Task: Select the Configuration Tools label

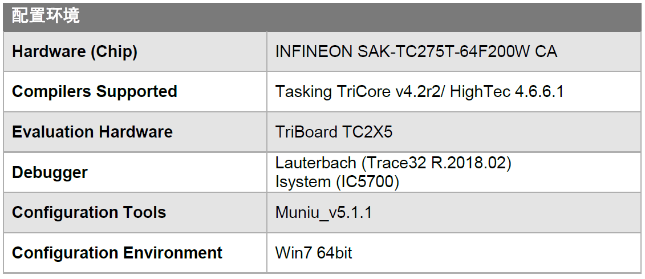Action: [89, 212]
